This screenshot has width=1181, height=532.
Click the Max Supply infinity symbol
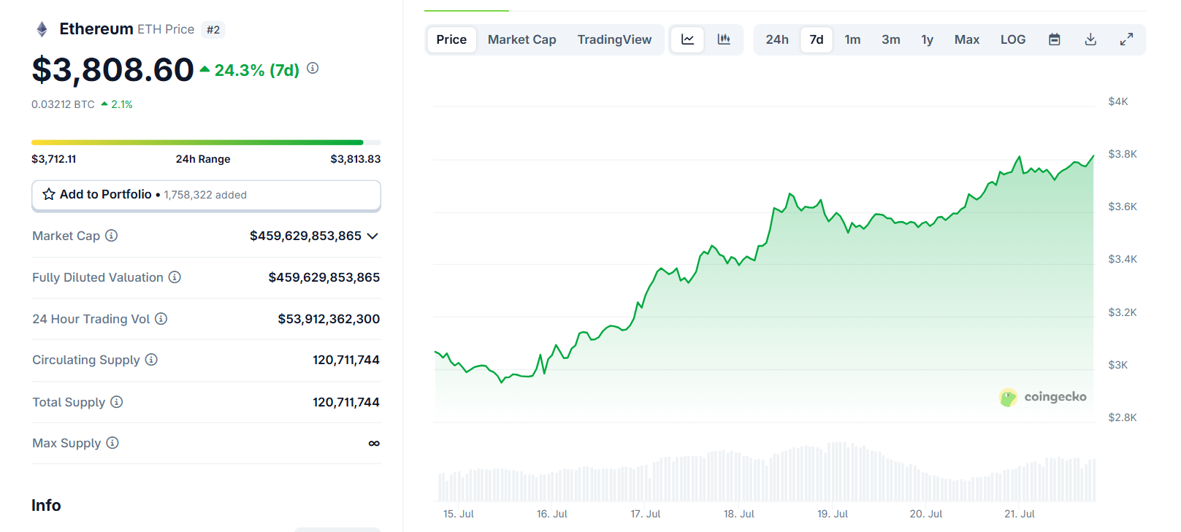point(374,443)
